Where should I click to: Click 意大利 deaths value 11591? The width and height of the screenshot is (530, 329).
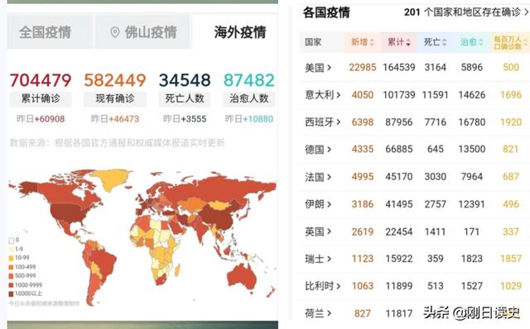point(436,95)
